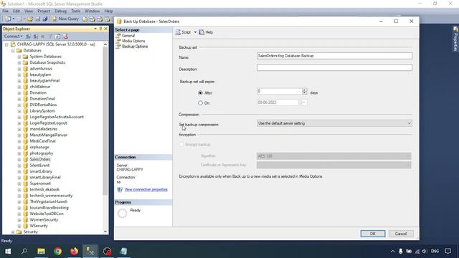Screen dimensions: 459x258
Task: Click the Refresh icon in Object Explorer toolbar
Action: (x=57, y=37)
